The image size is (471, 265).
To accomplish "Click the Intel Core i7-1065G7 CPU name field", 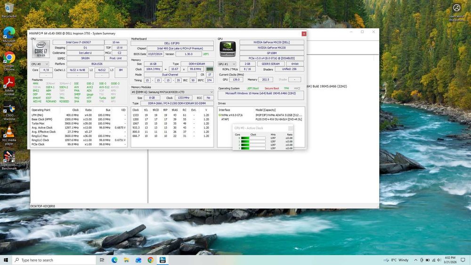I will pyautogui.click(x=78, y=42).
